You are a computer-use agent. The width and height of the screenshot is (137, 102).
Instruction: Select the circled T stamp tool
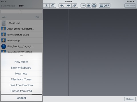[x=53, y=6]
